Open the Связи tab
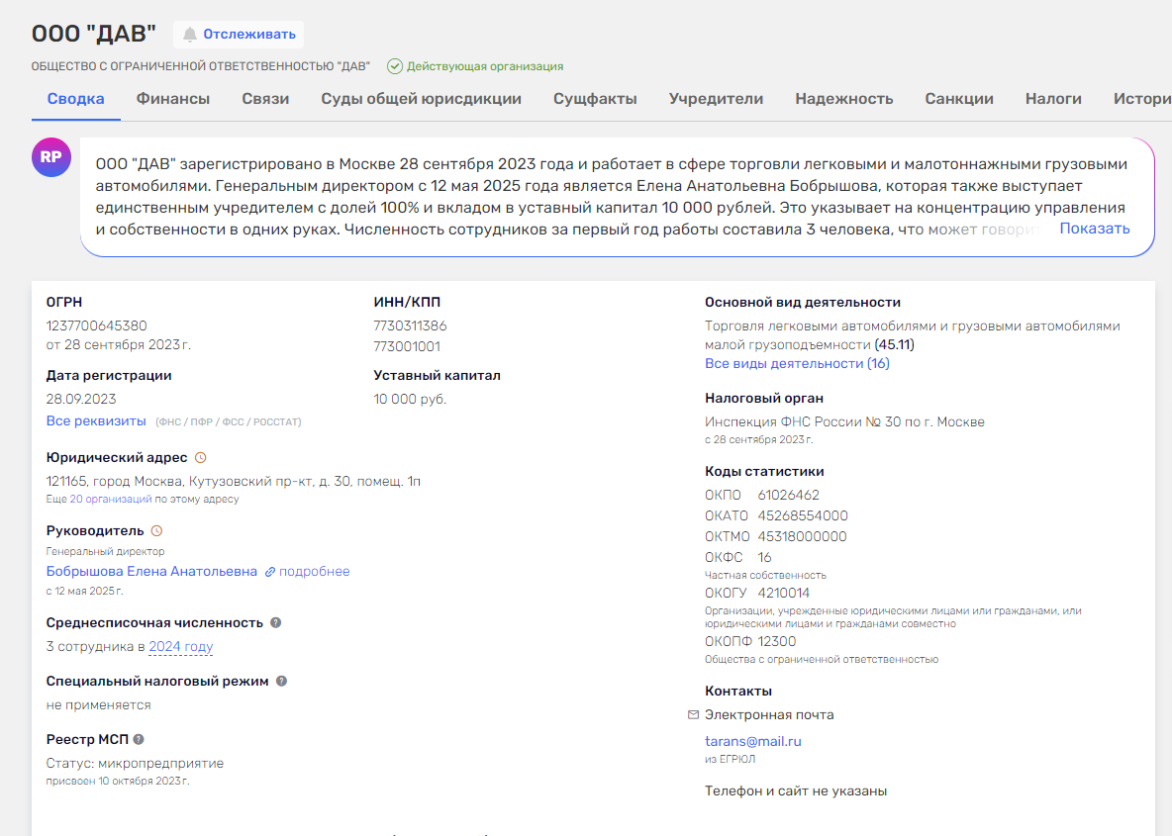Viewport: 1172px width, 836px height. pos(265,99)
